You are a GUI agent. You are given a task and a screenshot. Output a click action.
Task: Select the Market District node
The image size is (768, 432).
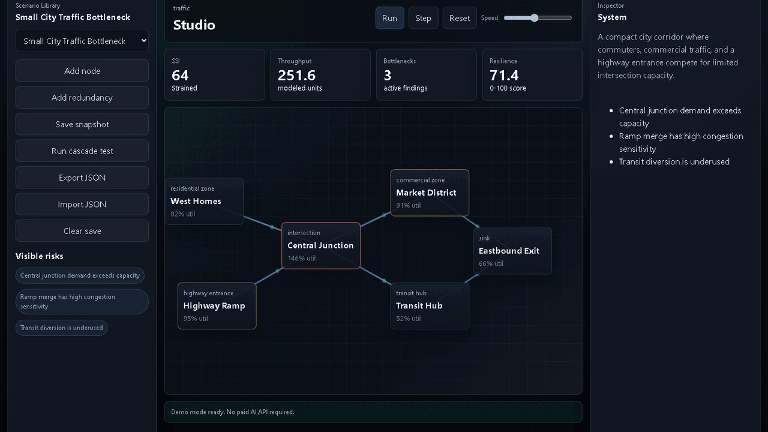coord(430,193)
